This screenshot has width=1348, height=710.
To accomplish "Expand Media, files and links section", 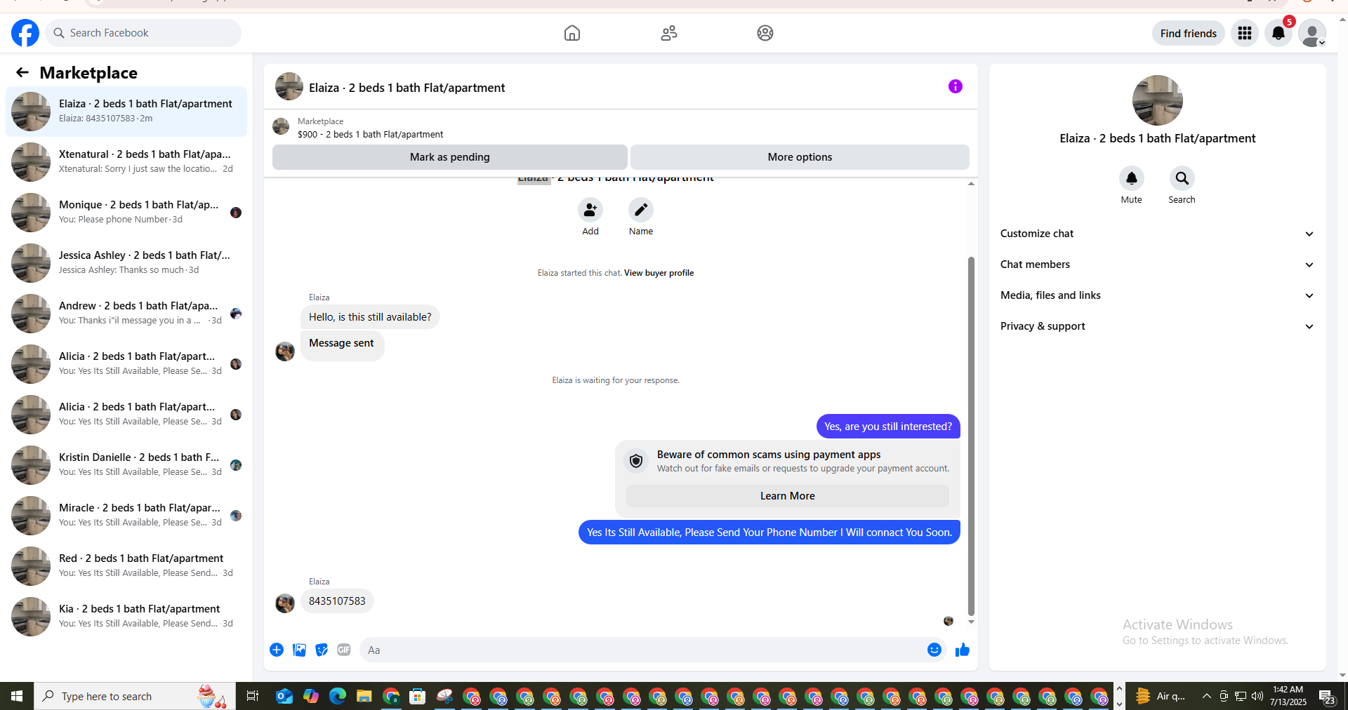I will coord(1157,295).
